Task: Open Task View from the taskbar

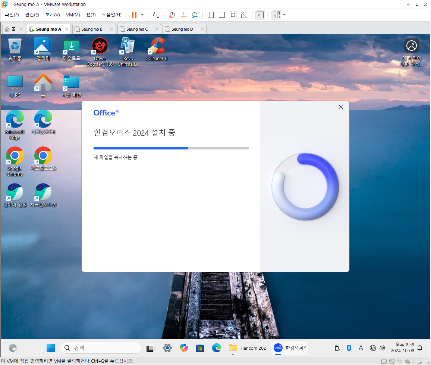Action: (150, 348)
